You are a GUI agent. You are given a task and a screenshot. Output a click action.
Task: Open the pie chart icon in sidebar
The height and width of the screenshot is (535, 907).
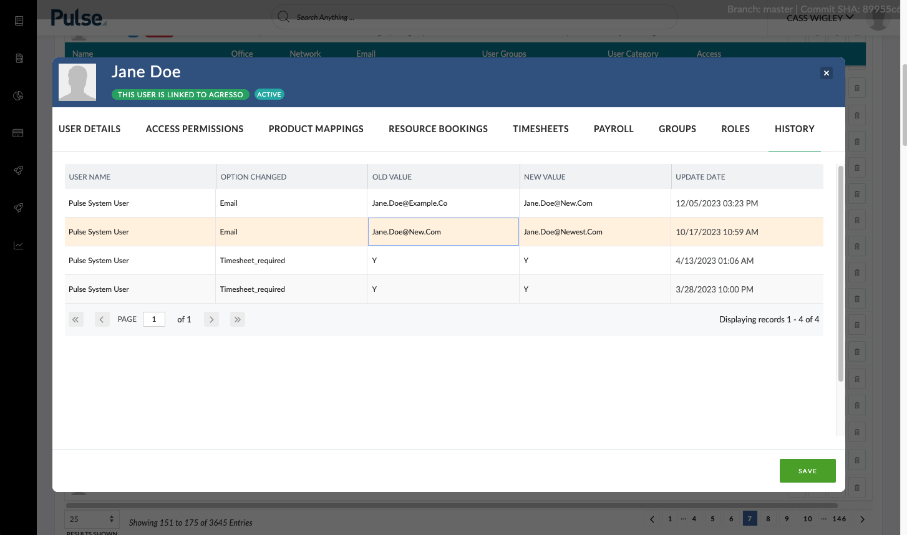(18, 95)
